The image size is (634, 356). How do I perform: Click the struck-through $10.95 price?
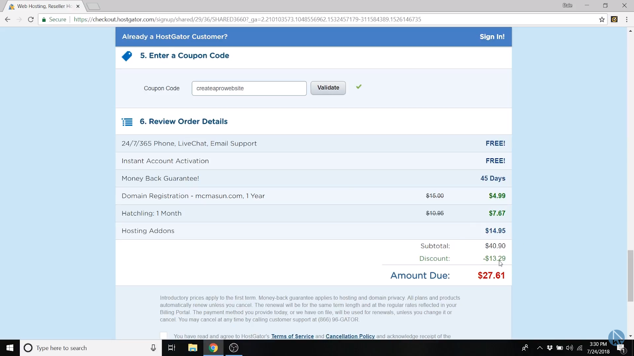(x=435, y=213)
